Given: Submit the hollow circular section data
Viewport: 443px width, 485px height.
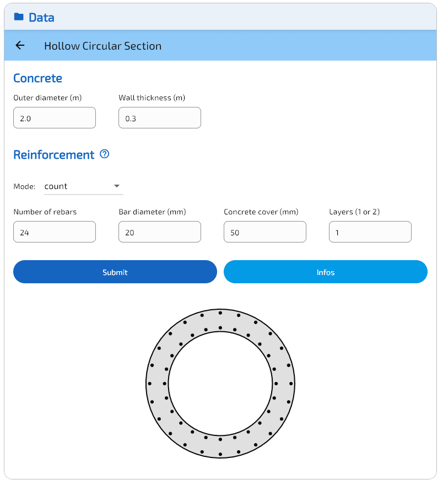Looking at the screenshot, I should pos(115,272).
